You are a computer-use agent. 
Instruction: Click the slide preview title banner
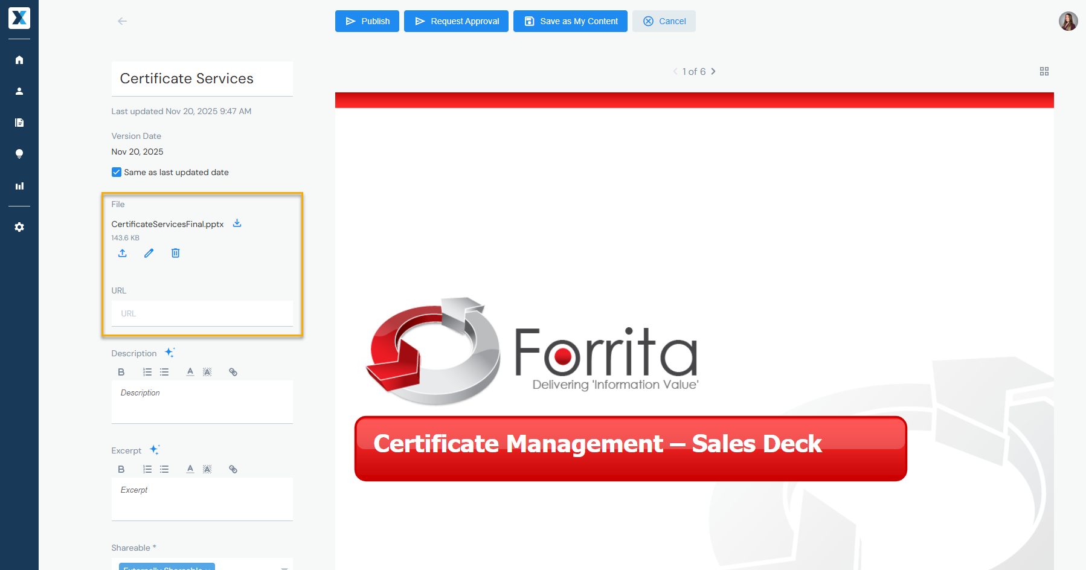click(631, 448)
